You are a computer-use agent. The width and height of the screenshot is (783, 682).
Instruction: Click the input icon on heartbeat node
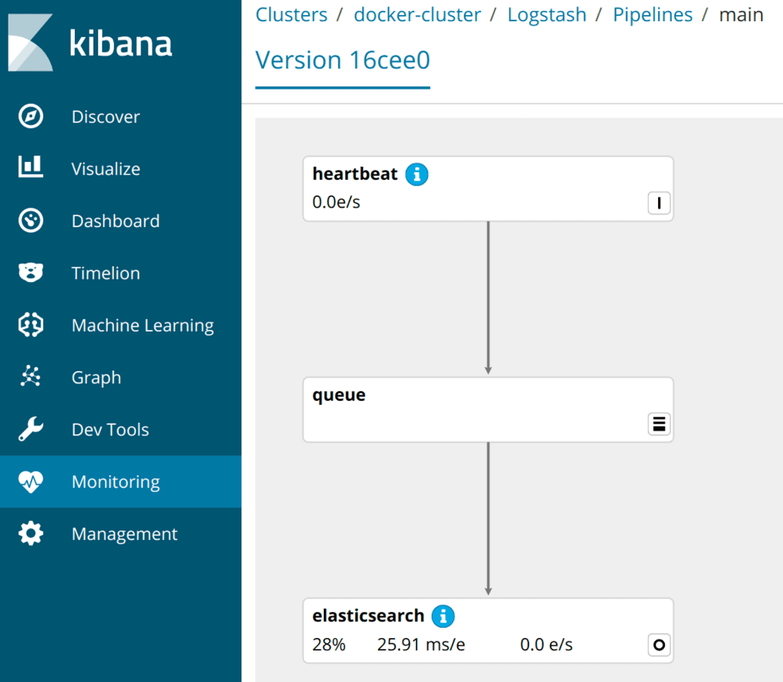[658, 203]
